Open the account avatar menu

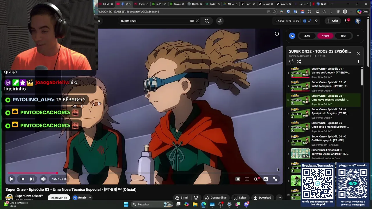pos(358,21)
